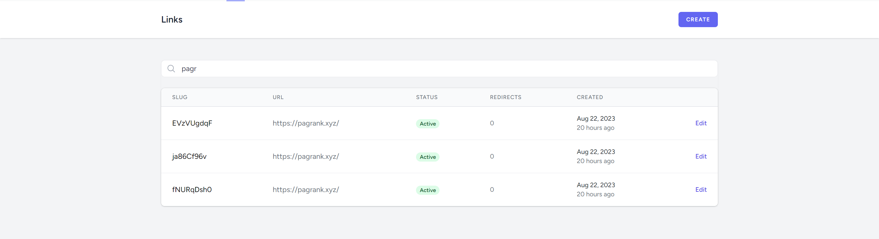Click the URL column header
This screenshot has width=879, height=239.
(278, 97)
